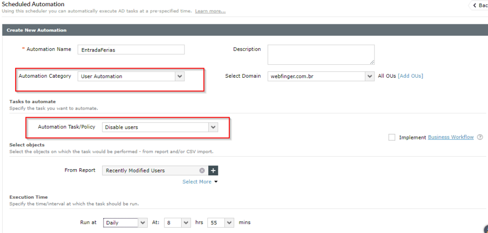This screenshot has height=233, width=488.
Task: Click the Back arrow button
Action: click(478, 5)
